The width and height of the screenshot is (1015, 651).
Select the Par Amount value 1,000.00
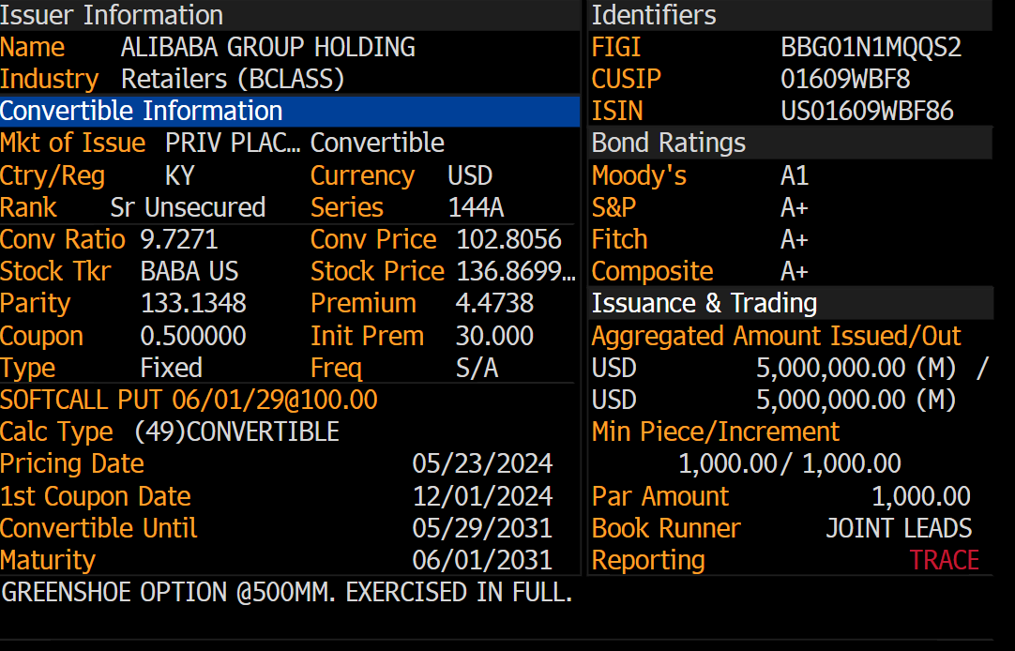pyautogui.click(x=921, y=495)
